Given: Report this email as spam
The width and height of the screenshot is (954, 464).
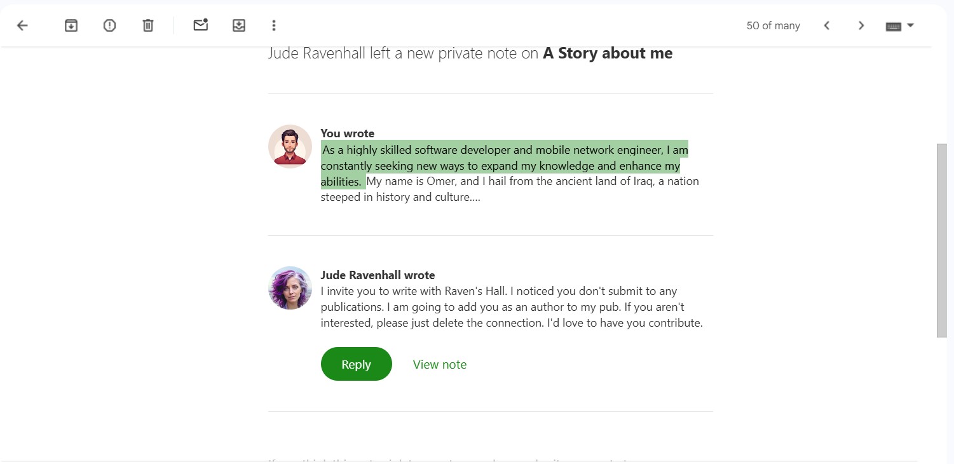Looking at the screenshot, I should point(109,25).
